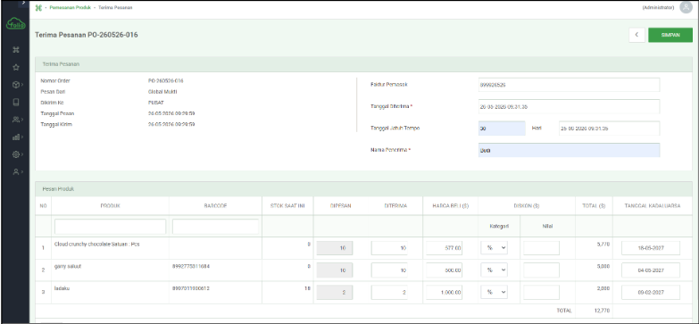Edit Diterima quantity for garry saluut
This screenshot has height=324, width=699.
pos(389,270)
